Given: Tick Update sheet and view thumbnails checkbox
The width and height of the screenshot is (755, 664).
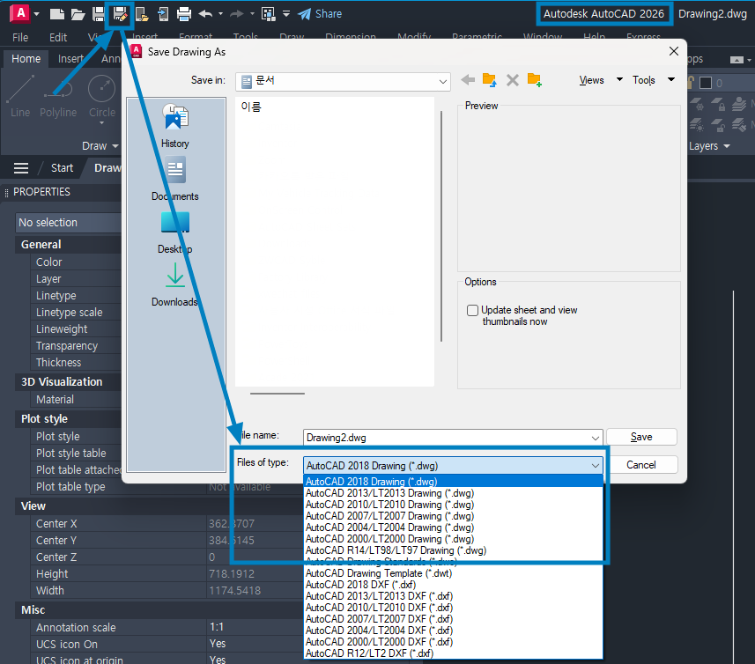Looking at the screenshot, I should [x=472, y=310].
